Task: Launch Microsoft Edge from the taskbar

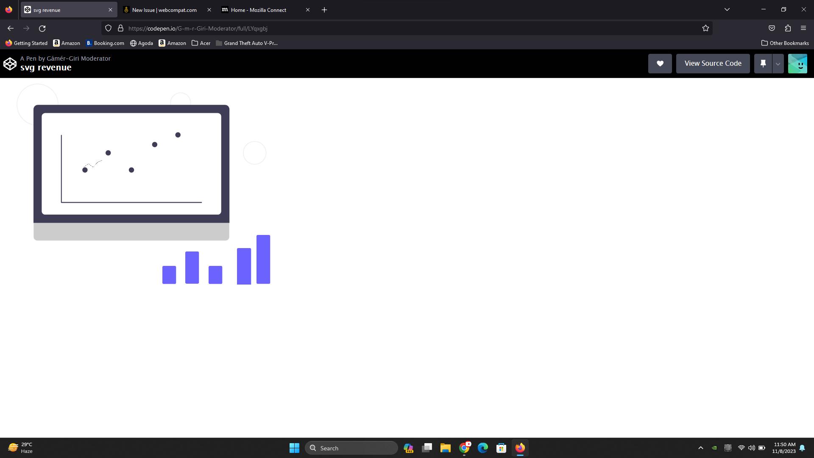Action: (482, 448)
